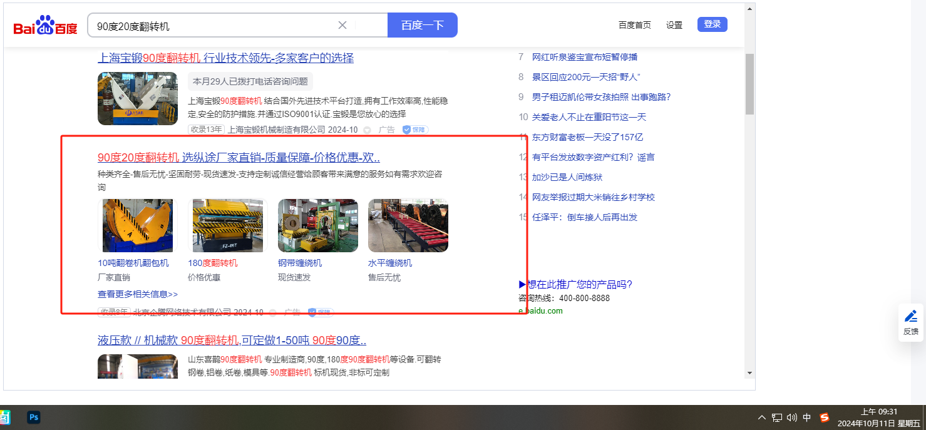This screenshot has width=926, height=430.
Task: Click the 咨询热线: 400-800-8888 text
Action: pyautogui.click(x=564, y=298)
